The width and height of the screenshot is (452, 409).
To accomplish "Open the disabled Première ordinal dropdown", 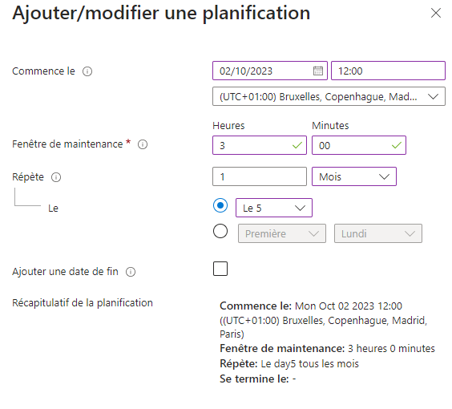I will 282,233.
